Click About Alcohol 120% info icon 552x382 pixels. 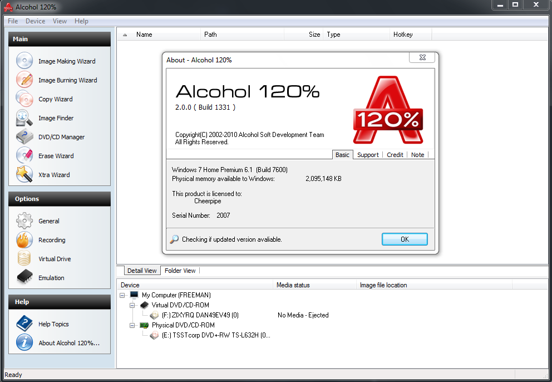click(24, 342)
